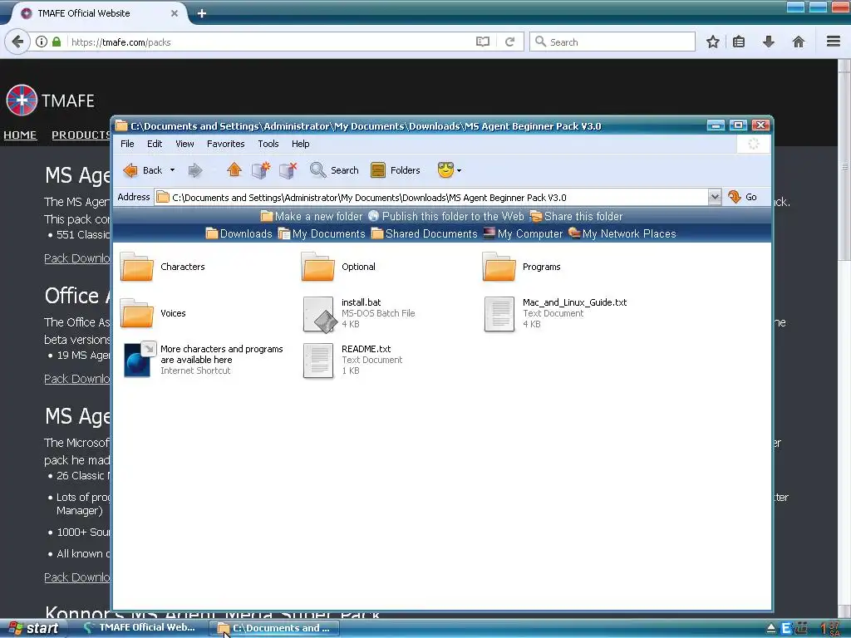Image resolution: width=851 pixels, height=638 pixels.
Task: Click HOME in the website navigation
Action: (x=20, y=135)
